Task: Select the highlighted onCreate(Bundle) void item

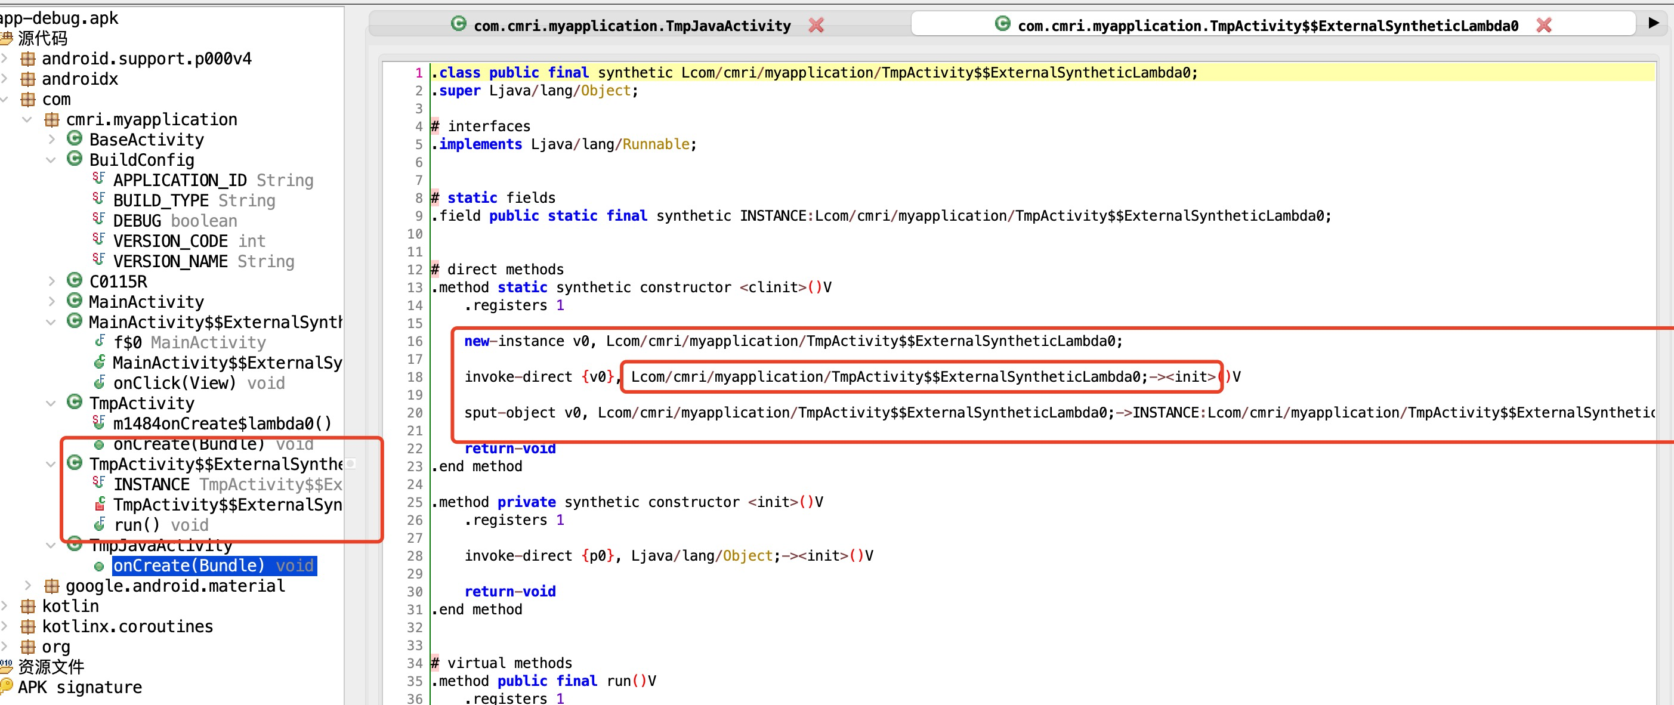Action: click(214, 565)
